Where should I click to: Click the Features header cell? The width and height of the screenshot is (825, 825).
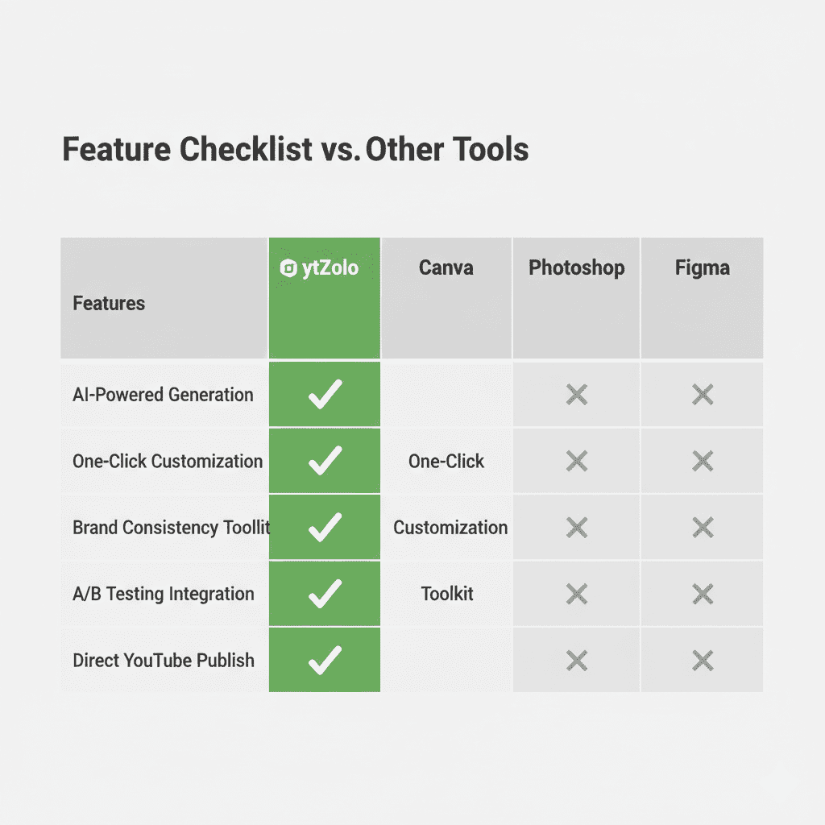[109, 304]
